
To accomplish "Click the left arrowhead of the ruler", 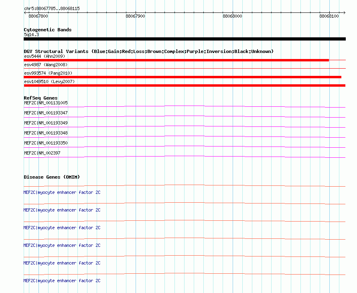I will click(25, 13).
